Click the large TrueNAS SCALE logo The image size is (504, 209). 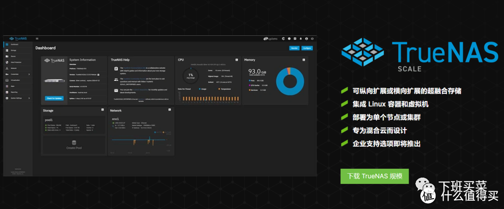[x=419, y=54]
